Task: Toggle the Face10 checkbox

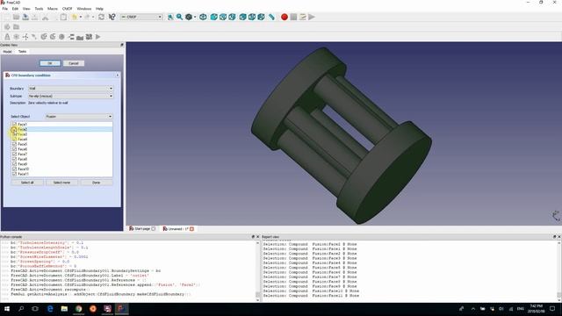Action: click(15, 169)
